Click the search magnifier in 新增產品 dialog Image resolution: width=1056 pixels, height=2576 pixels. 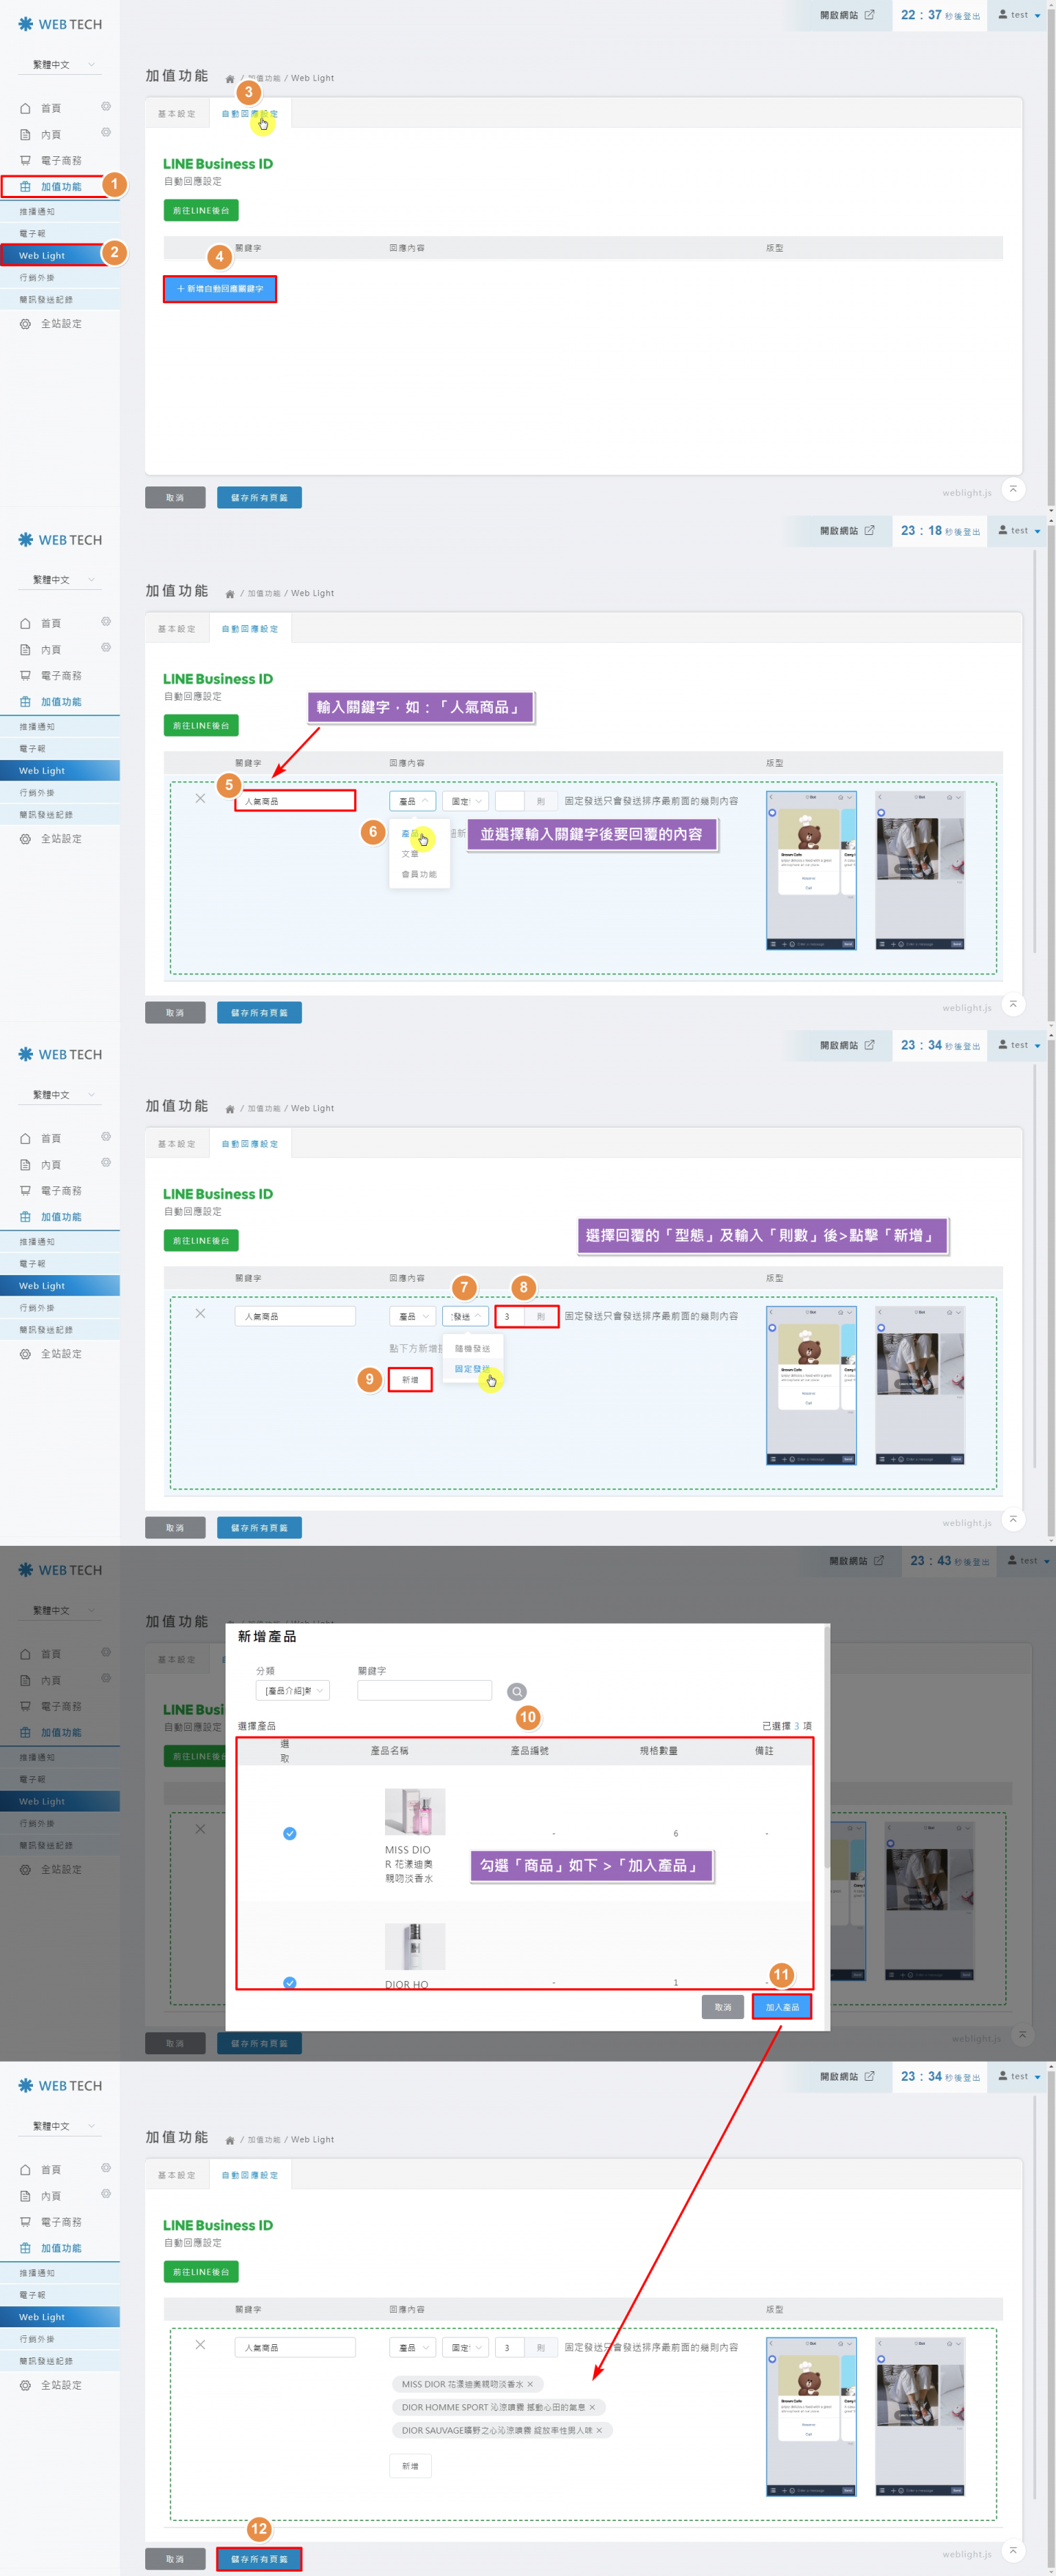[516, 1691]
